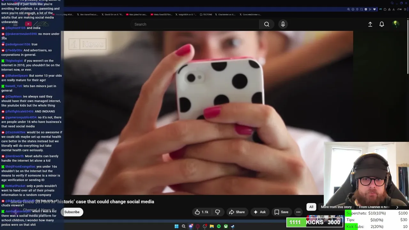Like the video with thumbs-up 1.1k

coord(201,212)
